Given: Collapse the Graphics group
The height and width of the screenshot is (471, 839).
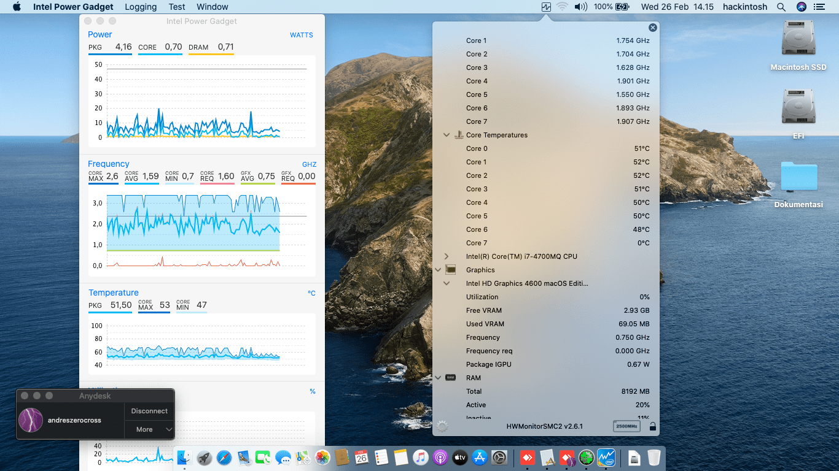Looking at the screenshot, I should (438, 270).
